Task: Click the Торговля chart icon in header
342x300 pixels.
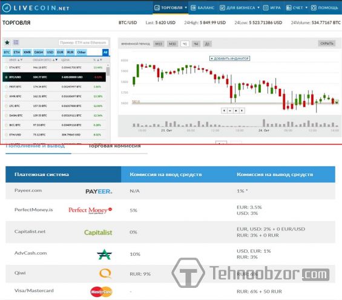Action: [157, 8]
